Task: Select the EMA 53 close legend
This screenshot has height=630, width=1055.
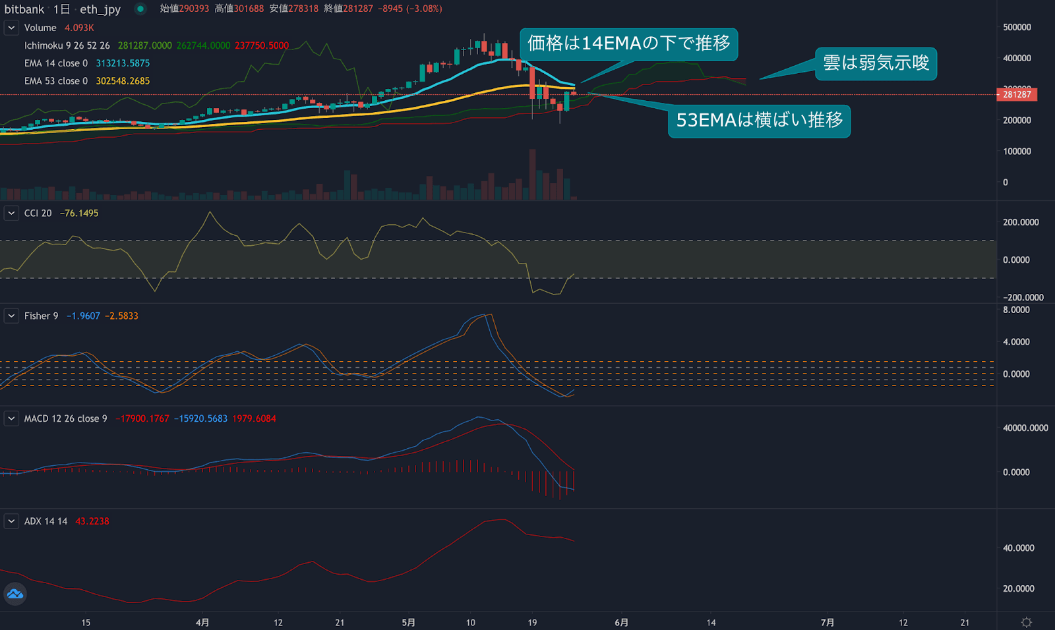Action: click(x=55, y=81)
